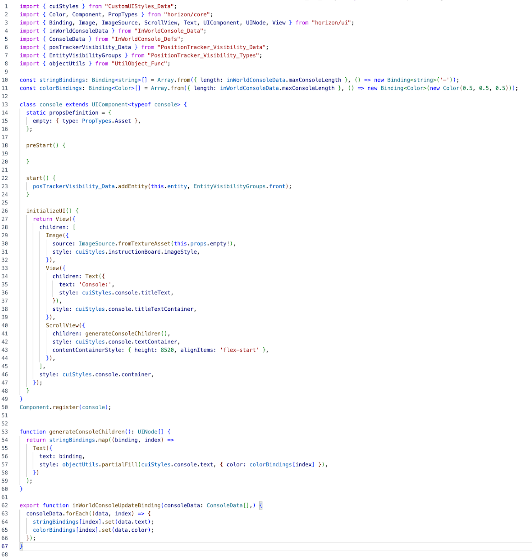
Task: Click the "register" method on Component
Action: click(66, 407)
